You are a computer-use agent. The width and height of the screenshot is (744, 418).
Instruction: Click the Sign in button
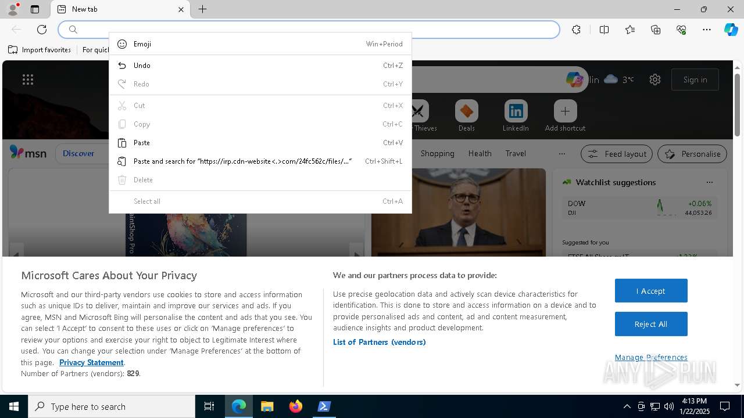click(x=695, y=80)
